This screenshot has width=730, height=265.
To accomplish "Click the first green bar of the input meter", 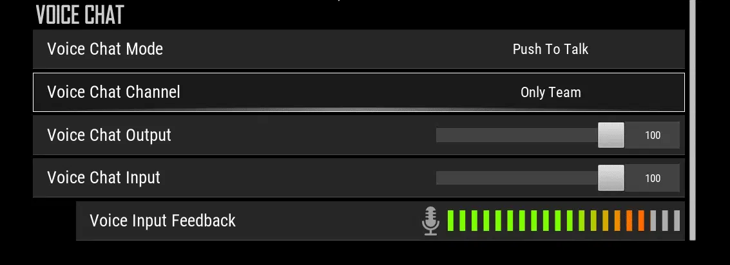I will (450, 221).
